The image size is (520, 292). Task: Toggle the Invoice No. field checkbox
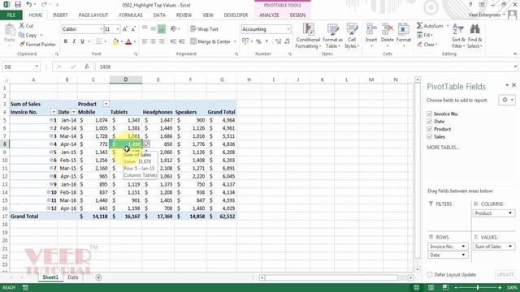(x=430, y=114)
